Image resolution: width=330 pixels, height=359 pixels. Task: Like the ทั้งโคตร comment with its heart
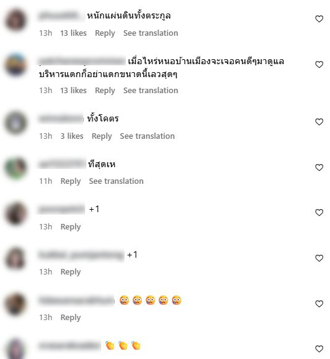tap(319, 122)
